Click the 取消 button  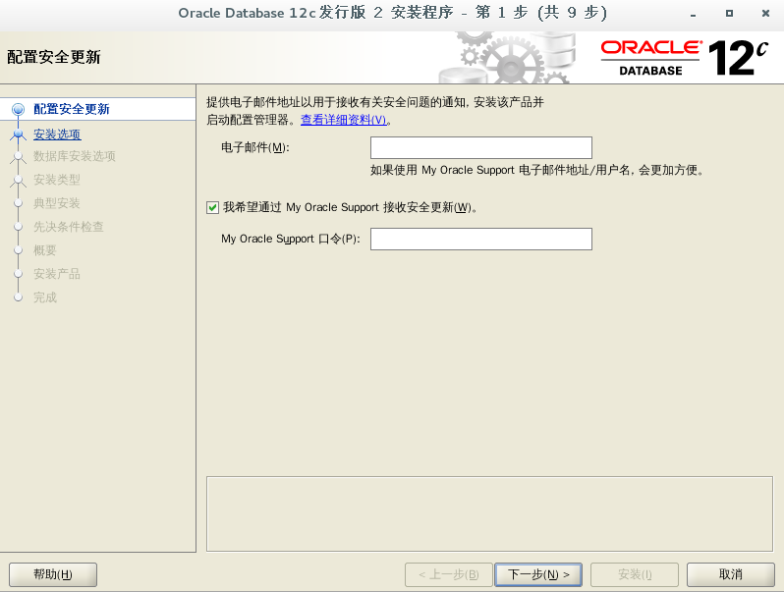(x=731, y=574)
